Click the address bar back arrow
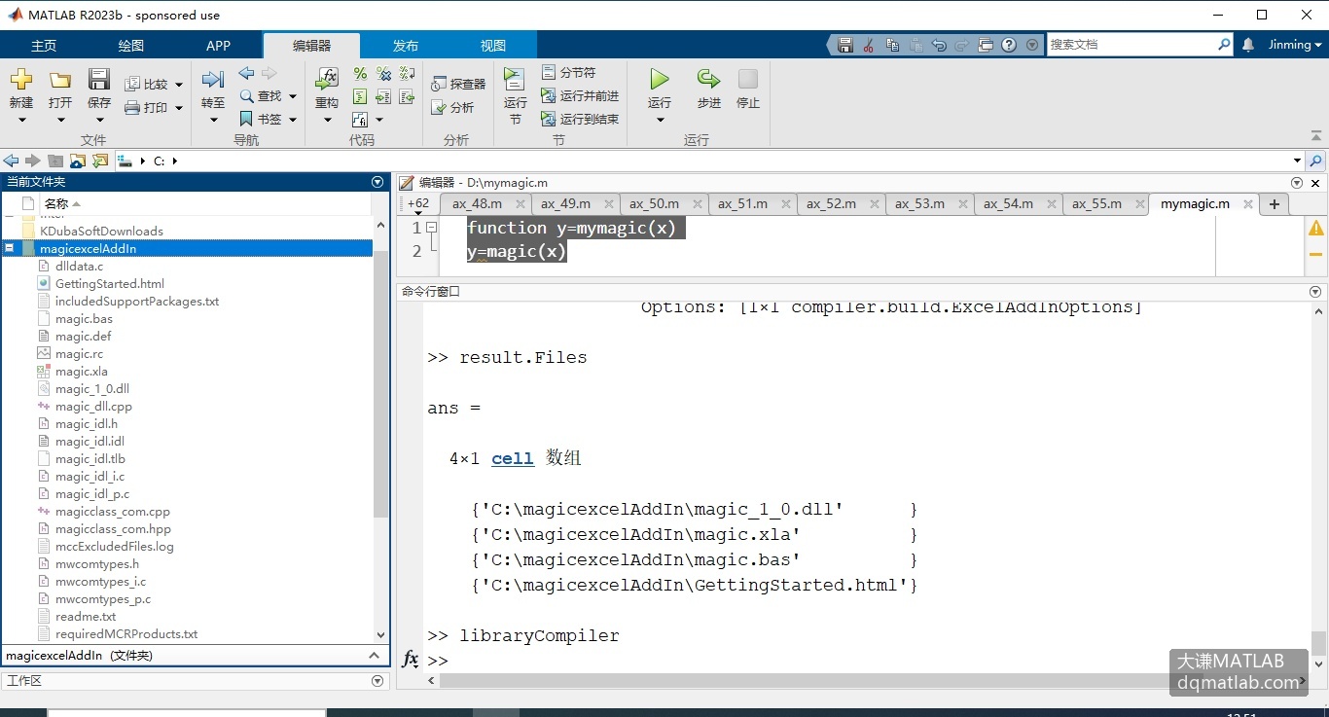Viewport: 1329px width, 717px height. pyautogui.click(x=11, y=161)
